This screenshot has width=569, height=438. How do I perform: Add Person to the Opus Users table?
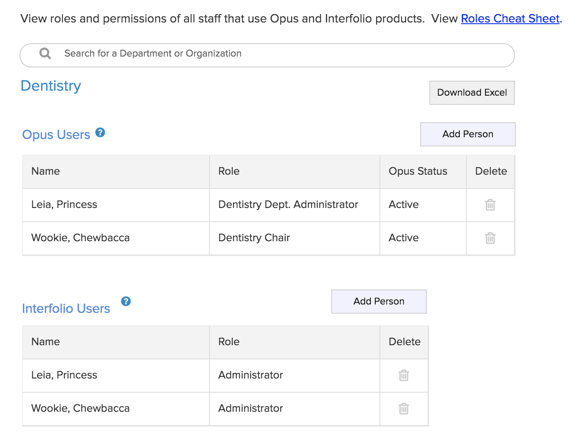(468, 134)
